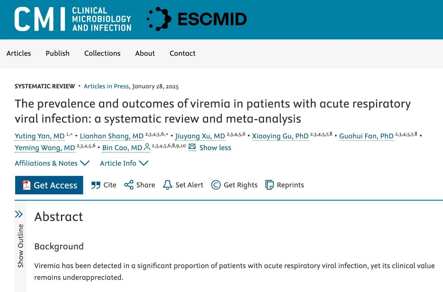Collapse author list with Show less
This screenshot has height=292, width=443.
[x=215, y=148]
